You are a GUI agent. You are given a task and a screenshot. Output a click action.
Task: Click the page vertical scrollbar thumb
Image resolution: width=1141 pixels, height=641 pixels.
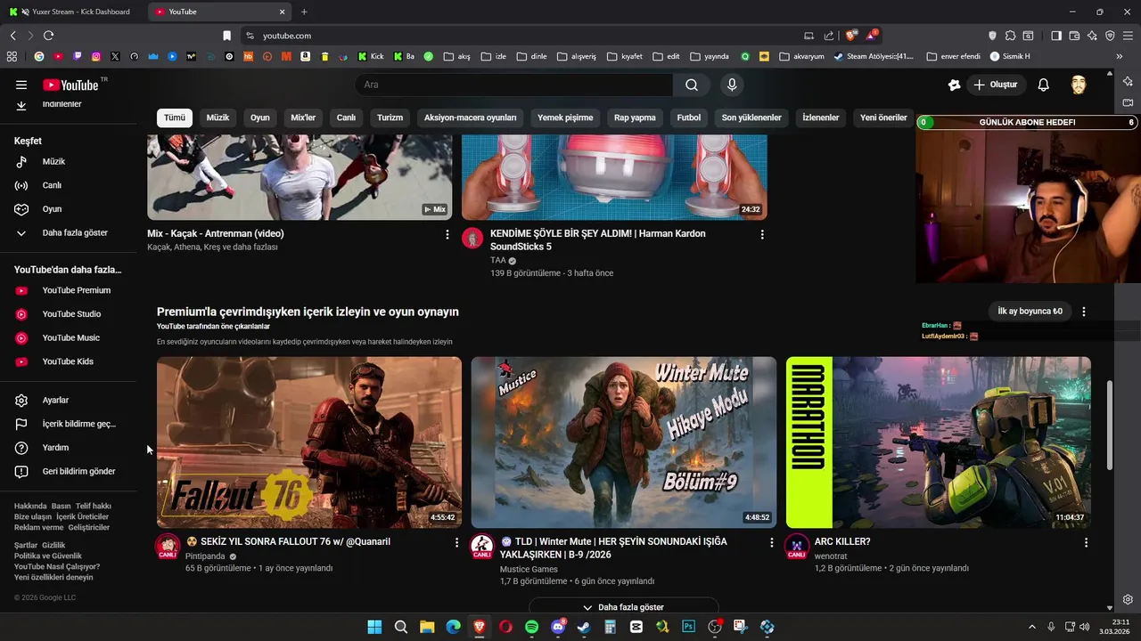point(1110,426)
